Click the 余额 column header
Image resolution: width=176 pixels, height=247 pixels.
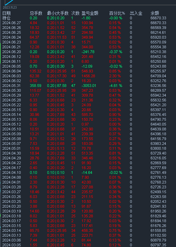coord(155,13)
